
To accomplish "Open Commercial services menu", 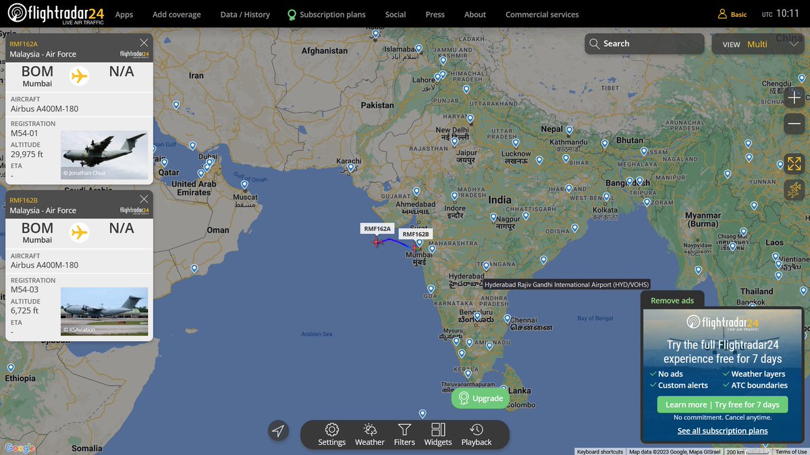I will tap(542, 14).
